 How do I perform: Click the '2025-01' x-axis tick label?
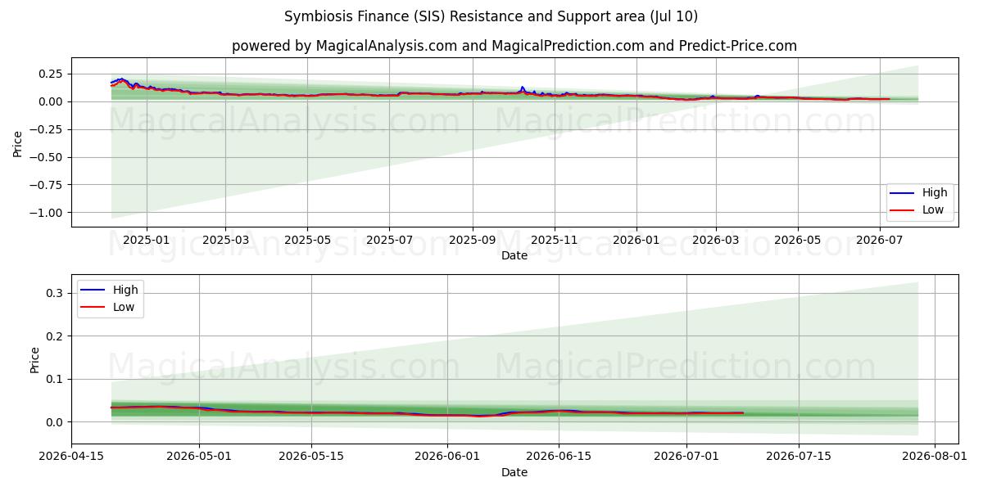pos(147,240)
